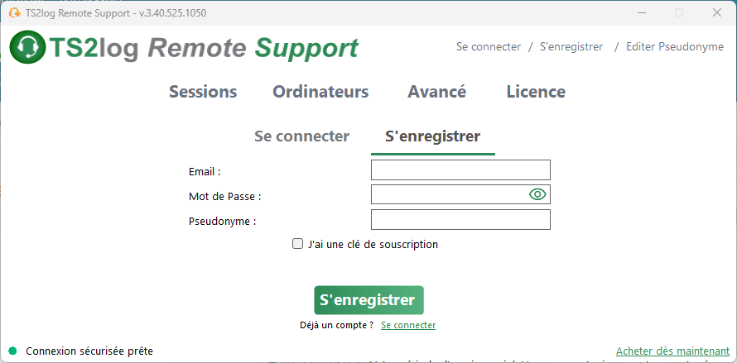Click the orange app icon in title bar
This screenshot has height=363, width=737.
click(x=15, y=13)
